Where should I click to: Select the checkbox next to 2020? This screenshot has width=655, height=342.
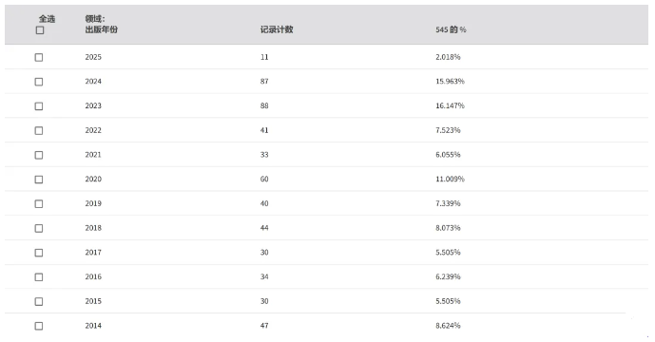tap(39, 180)
